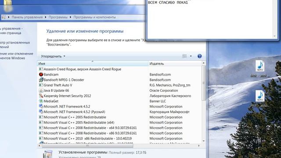Open the blue help question mark icon

point(199,56)
